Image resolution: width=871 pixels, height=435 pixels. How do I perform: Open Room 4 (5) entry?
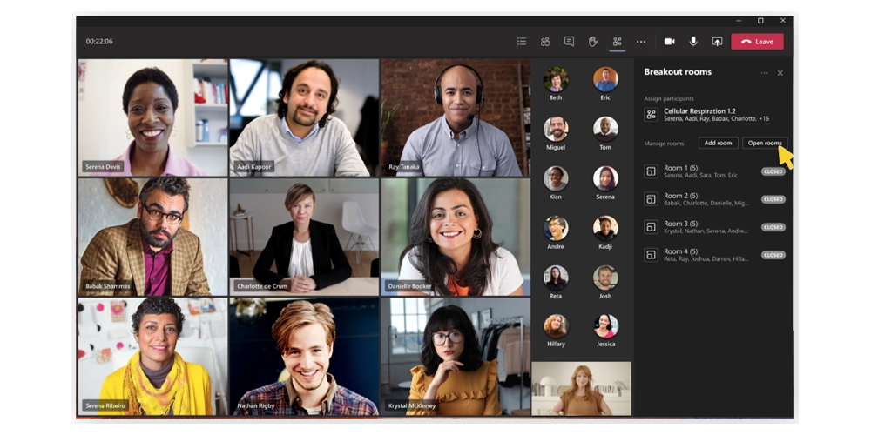tap(714, 255)
